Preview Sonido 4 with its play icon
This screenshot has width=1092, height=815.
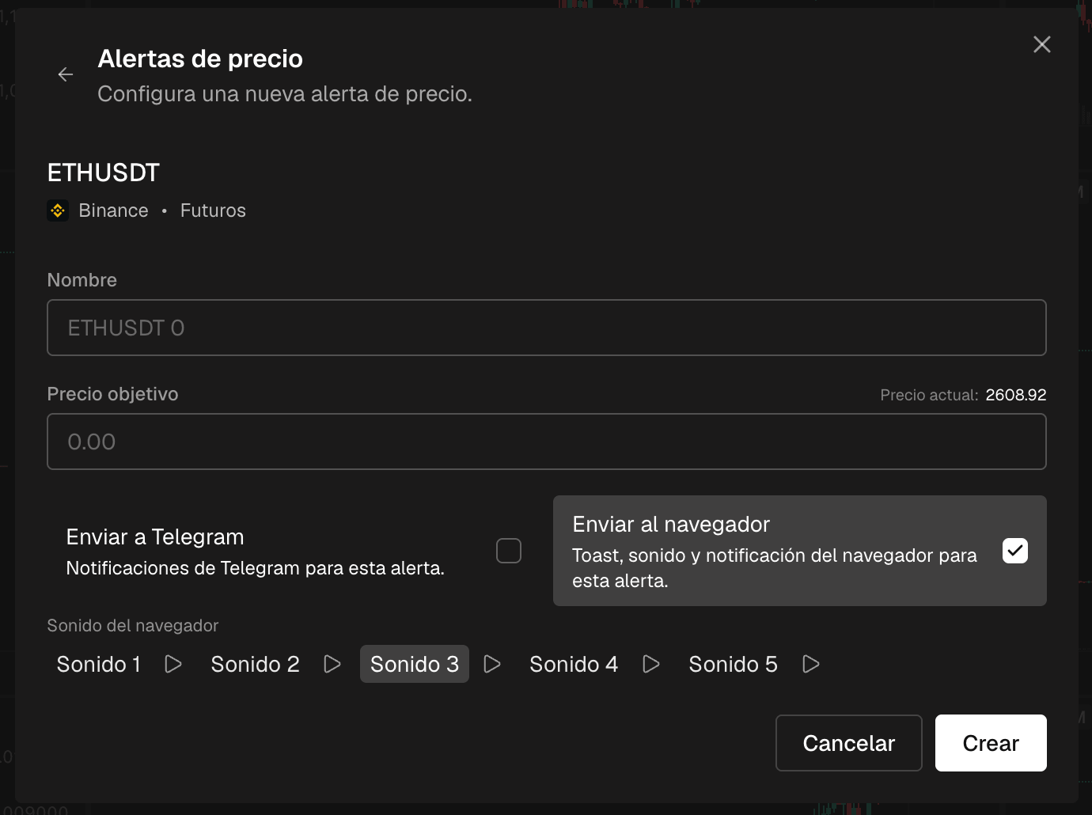651,664
